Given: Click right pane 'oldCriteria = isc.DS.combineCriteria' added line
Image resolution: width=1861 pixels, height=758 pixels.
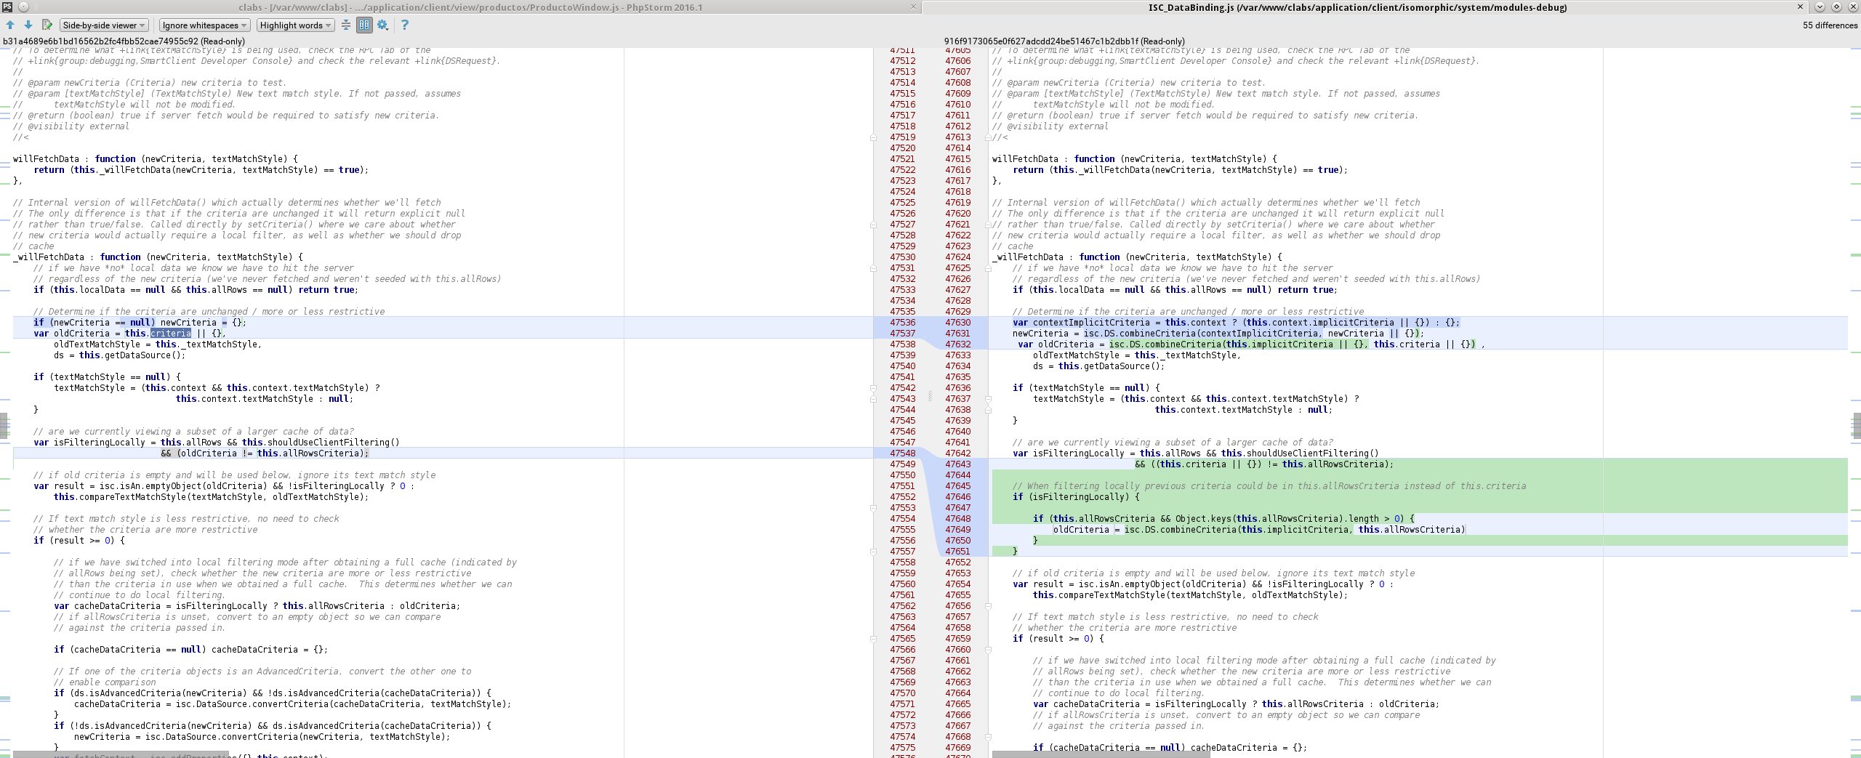Looking at the screenshot, I should coord(1259,530).
